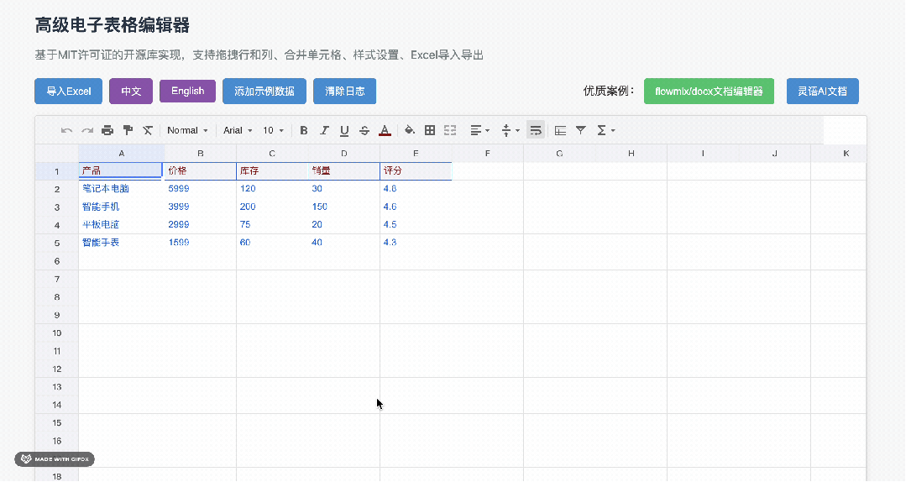The width and height of the screenshot is (906, 482).
Task: Click cell containing 库存
Action: pyautogui.click(x=272, y=171)
